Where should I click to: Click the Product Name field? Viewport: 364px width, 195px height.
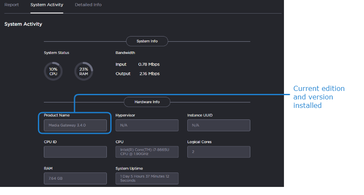[75, 125]
